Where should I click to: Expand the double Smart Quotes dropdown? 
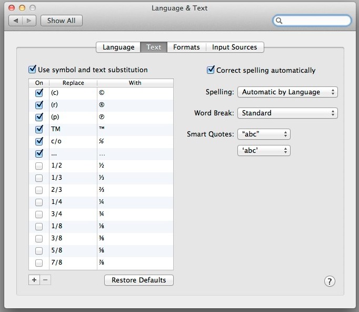pos(264,134)
